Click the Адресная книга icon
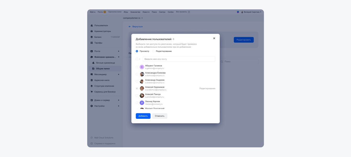351x157 pixels. coord(92,80)
